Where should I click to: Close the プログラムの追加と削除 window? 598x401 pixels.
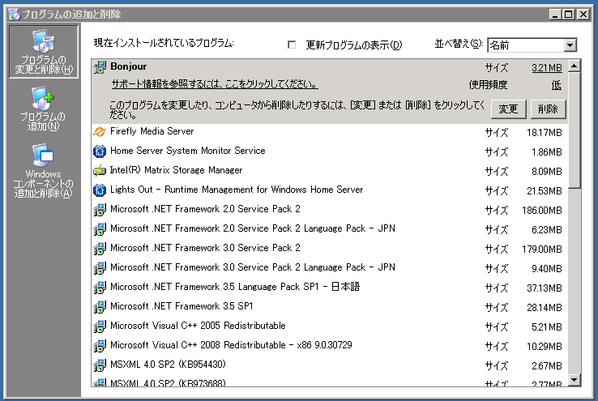tap(583, 15)
